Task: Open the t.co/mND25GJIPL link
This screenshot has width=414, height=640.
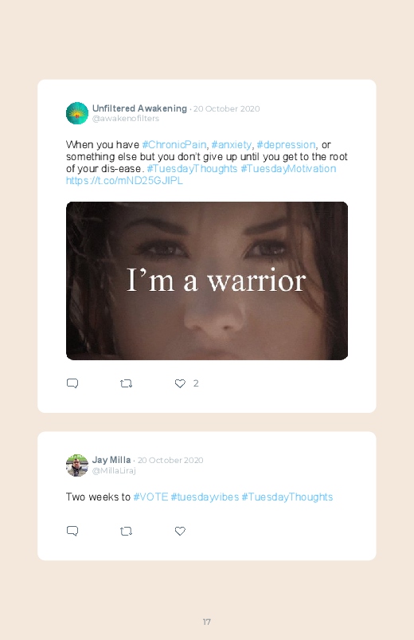Action: click(x=124, y=180)
